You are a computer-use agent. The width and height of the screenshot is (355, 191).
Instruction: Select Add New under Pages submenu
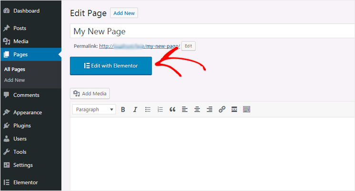pyautogui.click(x=14, y=80)
